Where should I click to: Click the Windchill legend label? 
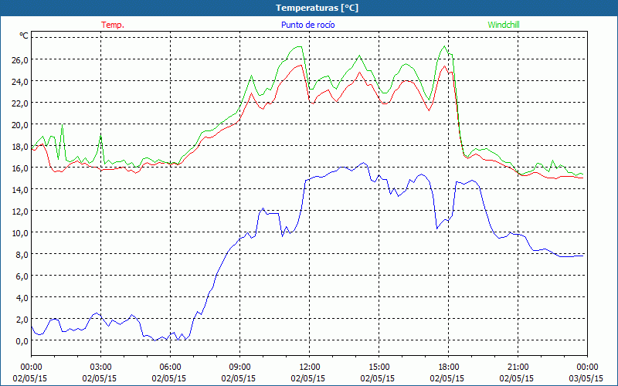[504, 25]
